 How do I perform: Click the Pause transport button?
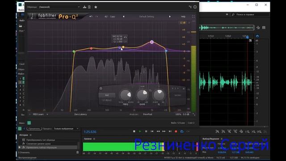click(146, 131)
